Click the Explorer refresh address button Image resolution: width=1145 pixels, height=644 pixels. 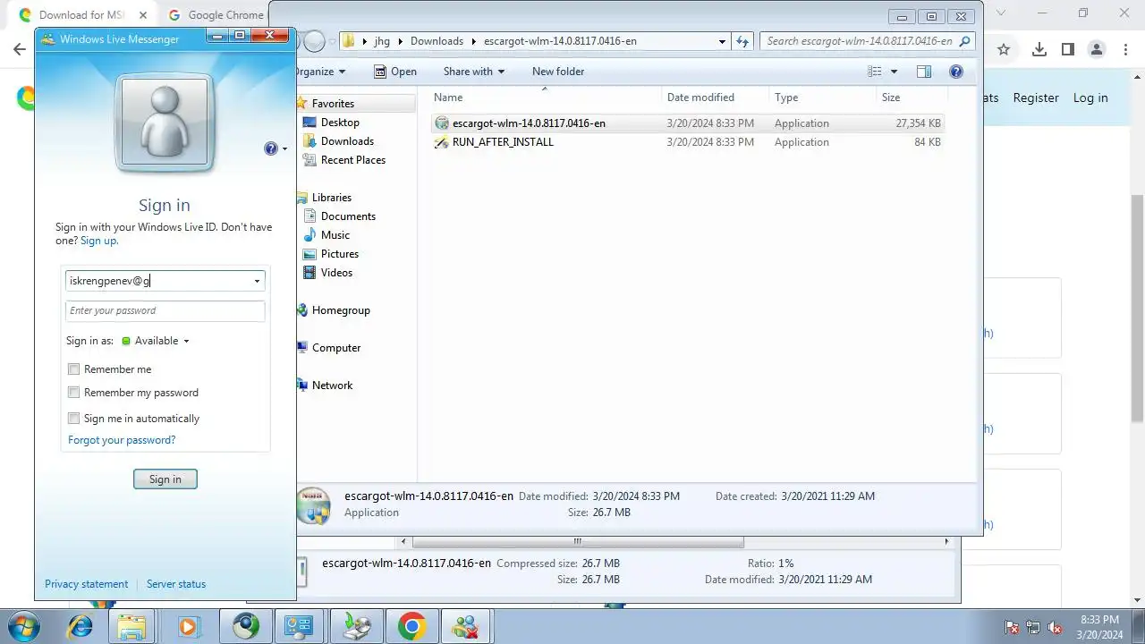[x=742, y=41]
